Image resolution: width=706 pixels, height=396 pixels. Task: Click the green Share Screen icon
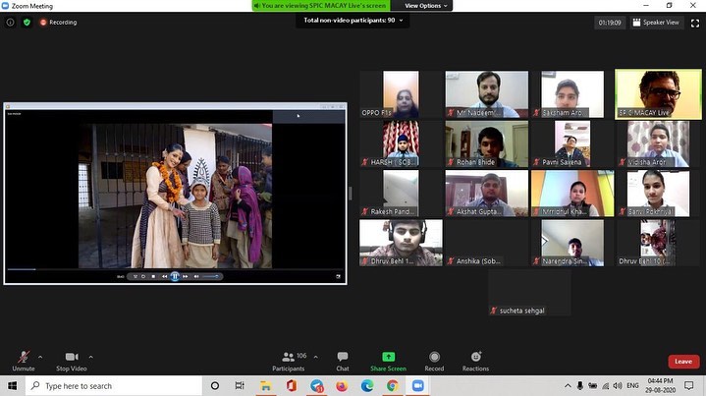[388, 358]
